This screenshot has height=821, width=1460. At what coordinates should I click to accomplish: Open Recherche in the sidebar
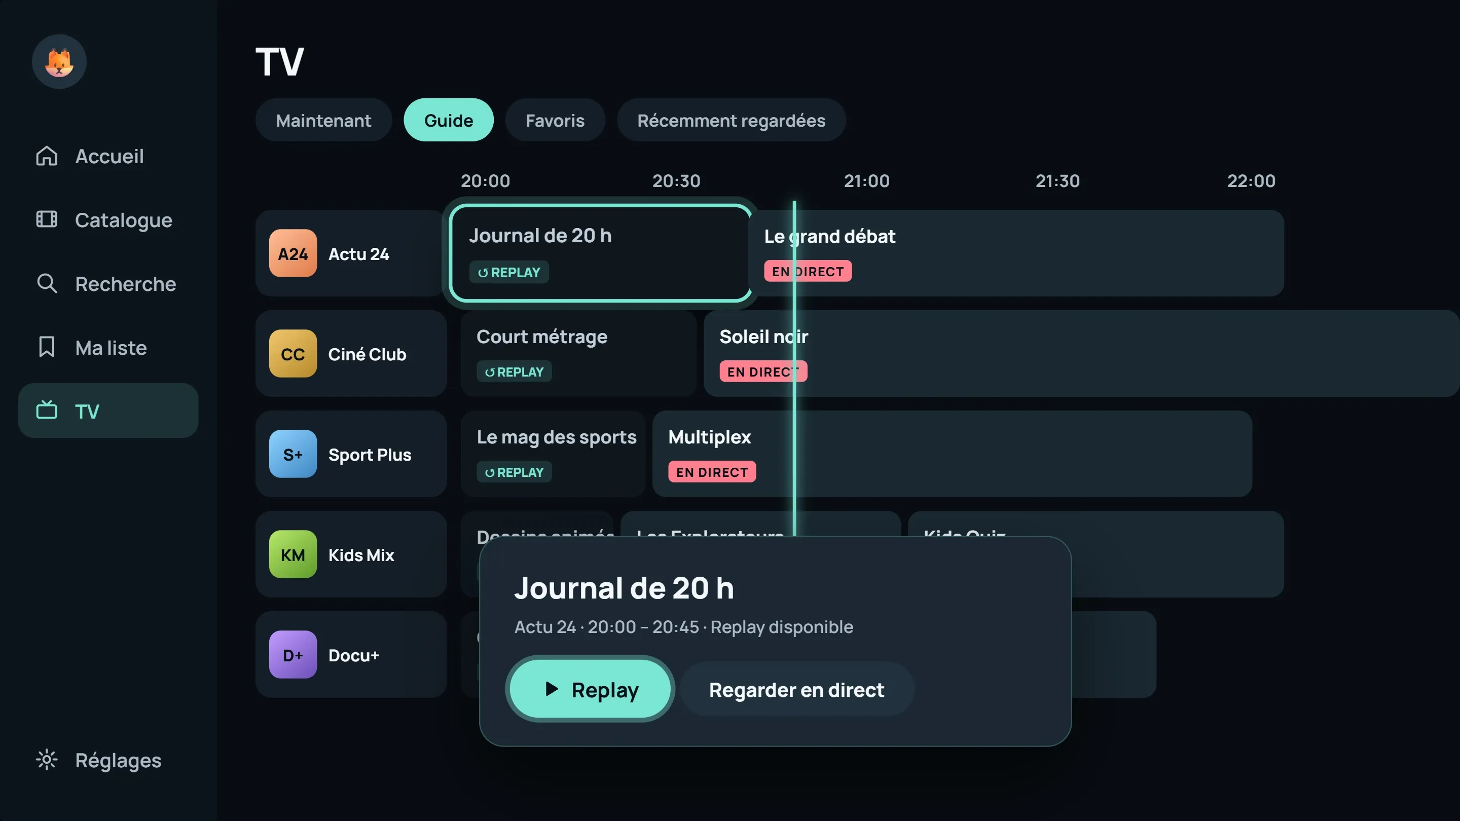coord(107,283)
